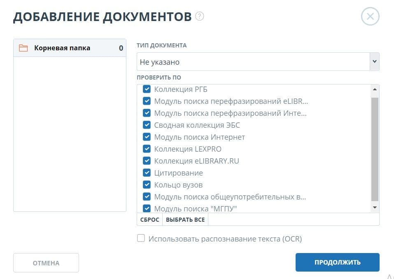Click the ПРОДОЛЖИТЬ button
The width and height of the screenshot is (394, 279).
[x=337, y=263]
